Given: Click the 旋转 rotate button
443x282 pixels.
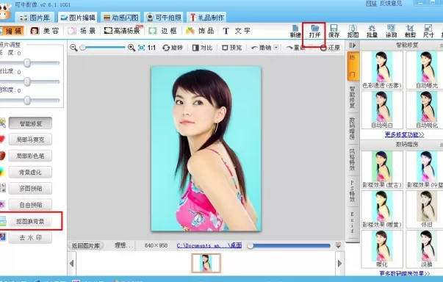Looking at the screenshot, I should coord(173,48).
